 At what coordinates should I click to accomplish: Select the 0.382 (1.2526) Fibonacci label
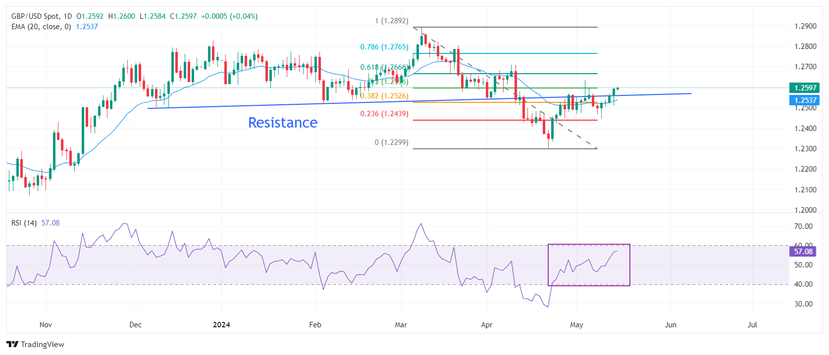coord(384,96)
